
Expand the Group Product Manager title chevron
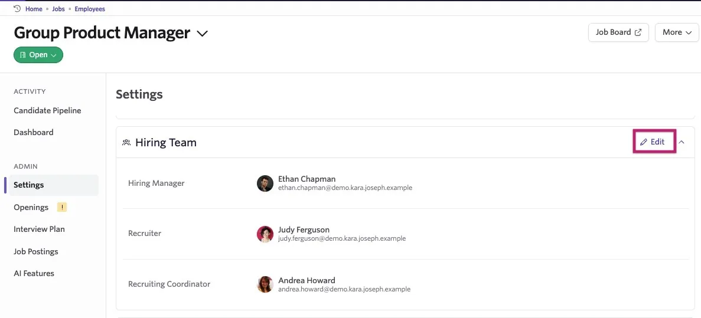[203, 34]
